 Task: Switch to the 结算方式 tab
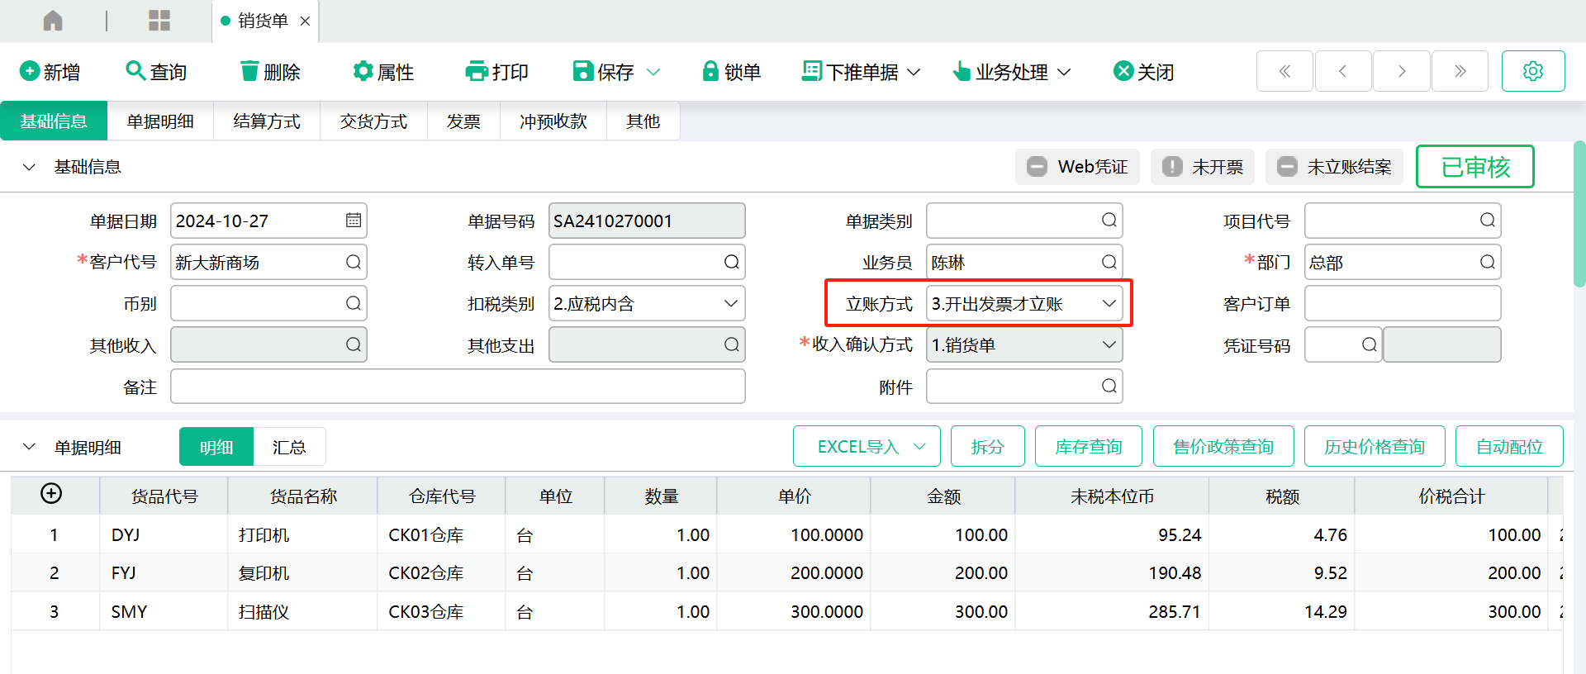pyautogui.click(x=267, y=121)
